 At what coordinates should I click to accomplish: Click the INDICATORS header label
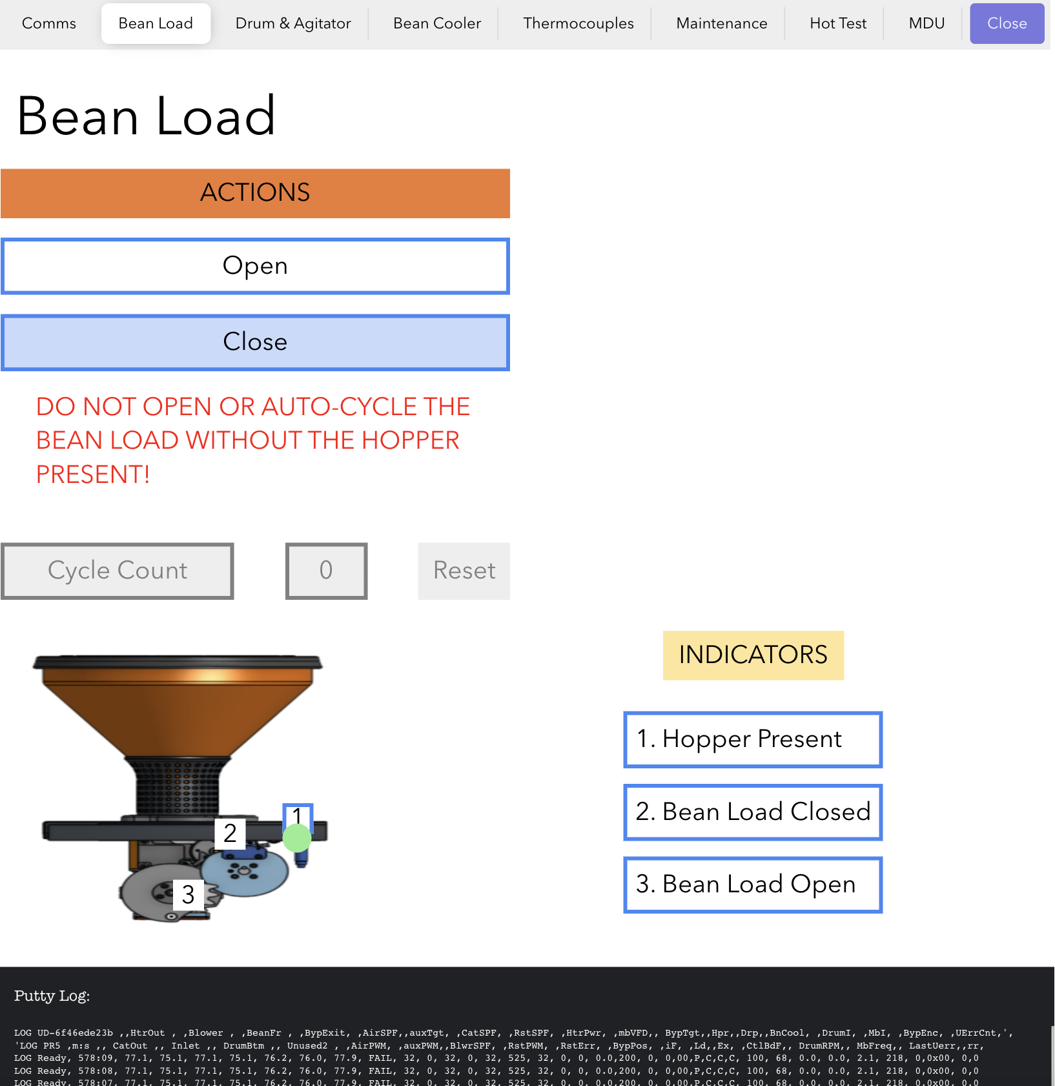click(753, 655)
